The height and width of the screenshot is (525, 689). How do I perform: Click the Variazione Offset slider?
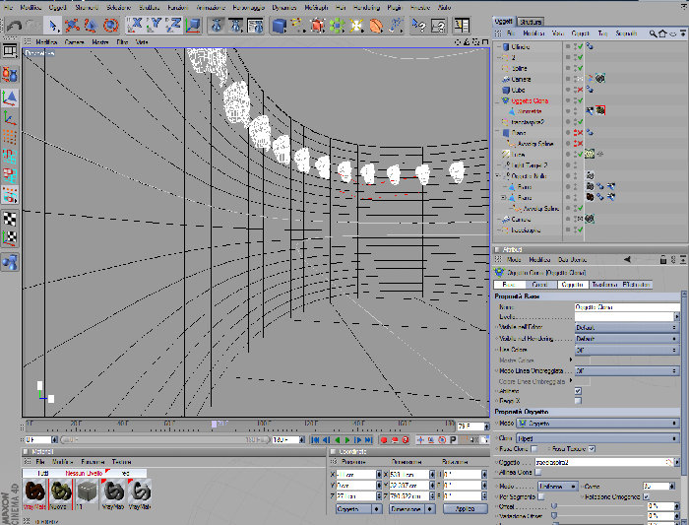(554, 516)
